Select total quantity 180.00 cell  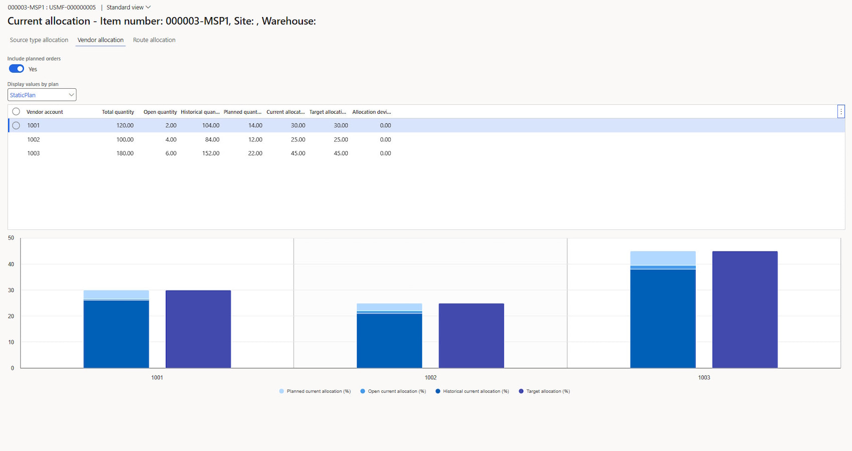click(x=125, y=153)
